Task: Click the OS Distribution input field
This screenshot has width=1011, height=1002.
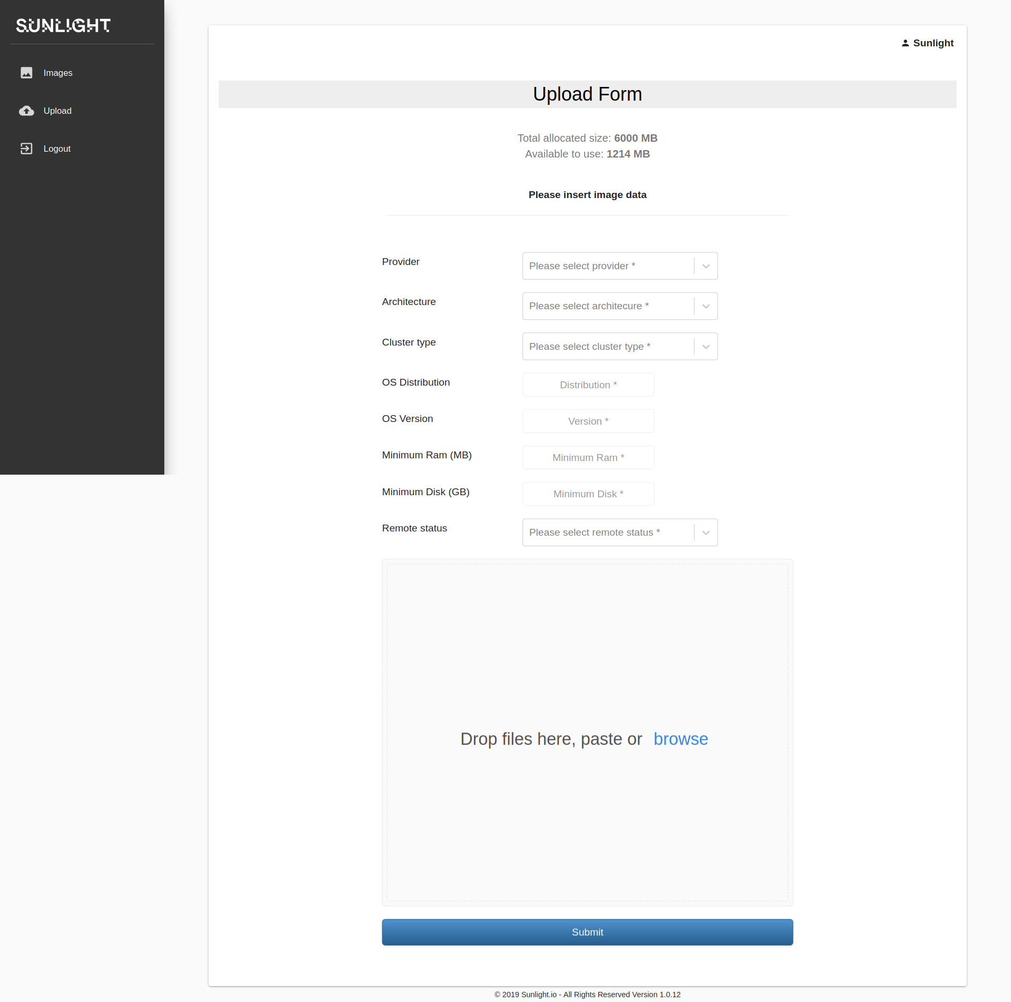Action: click(x=588, y=385)
